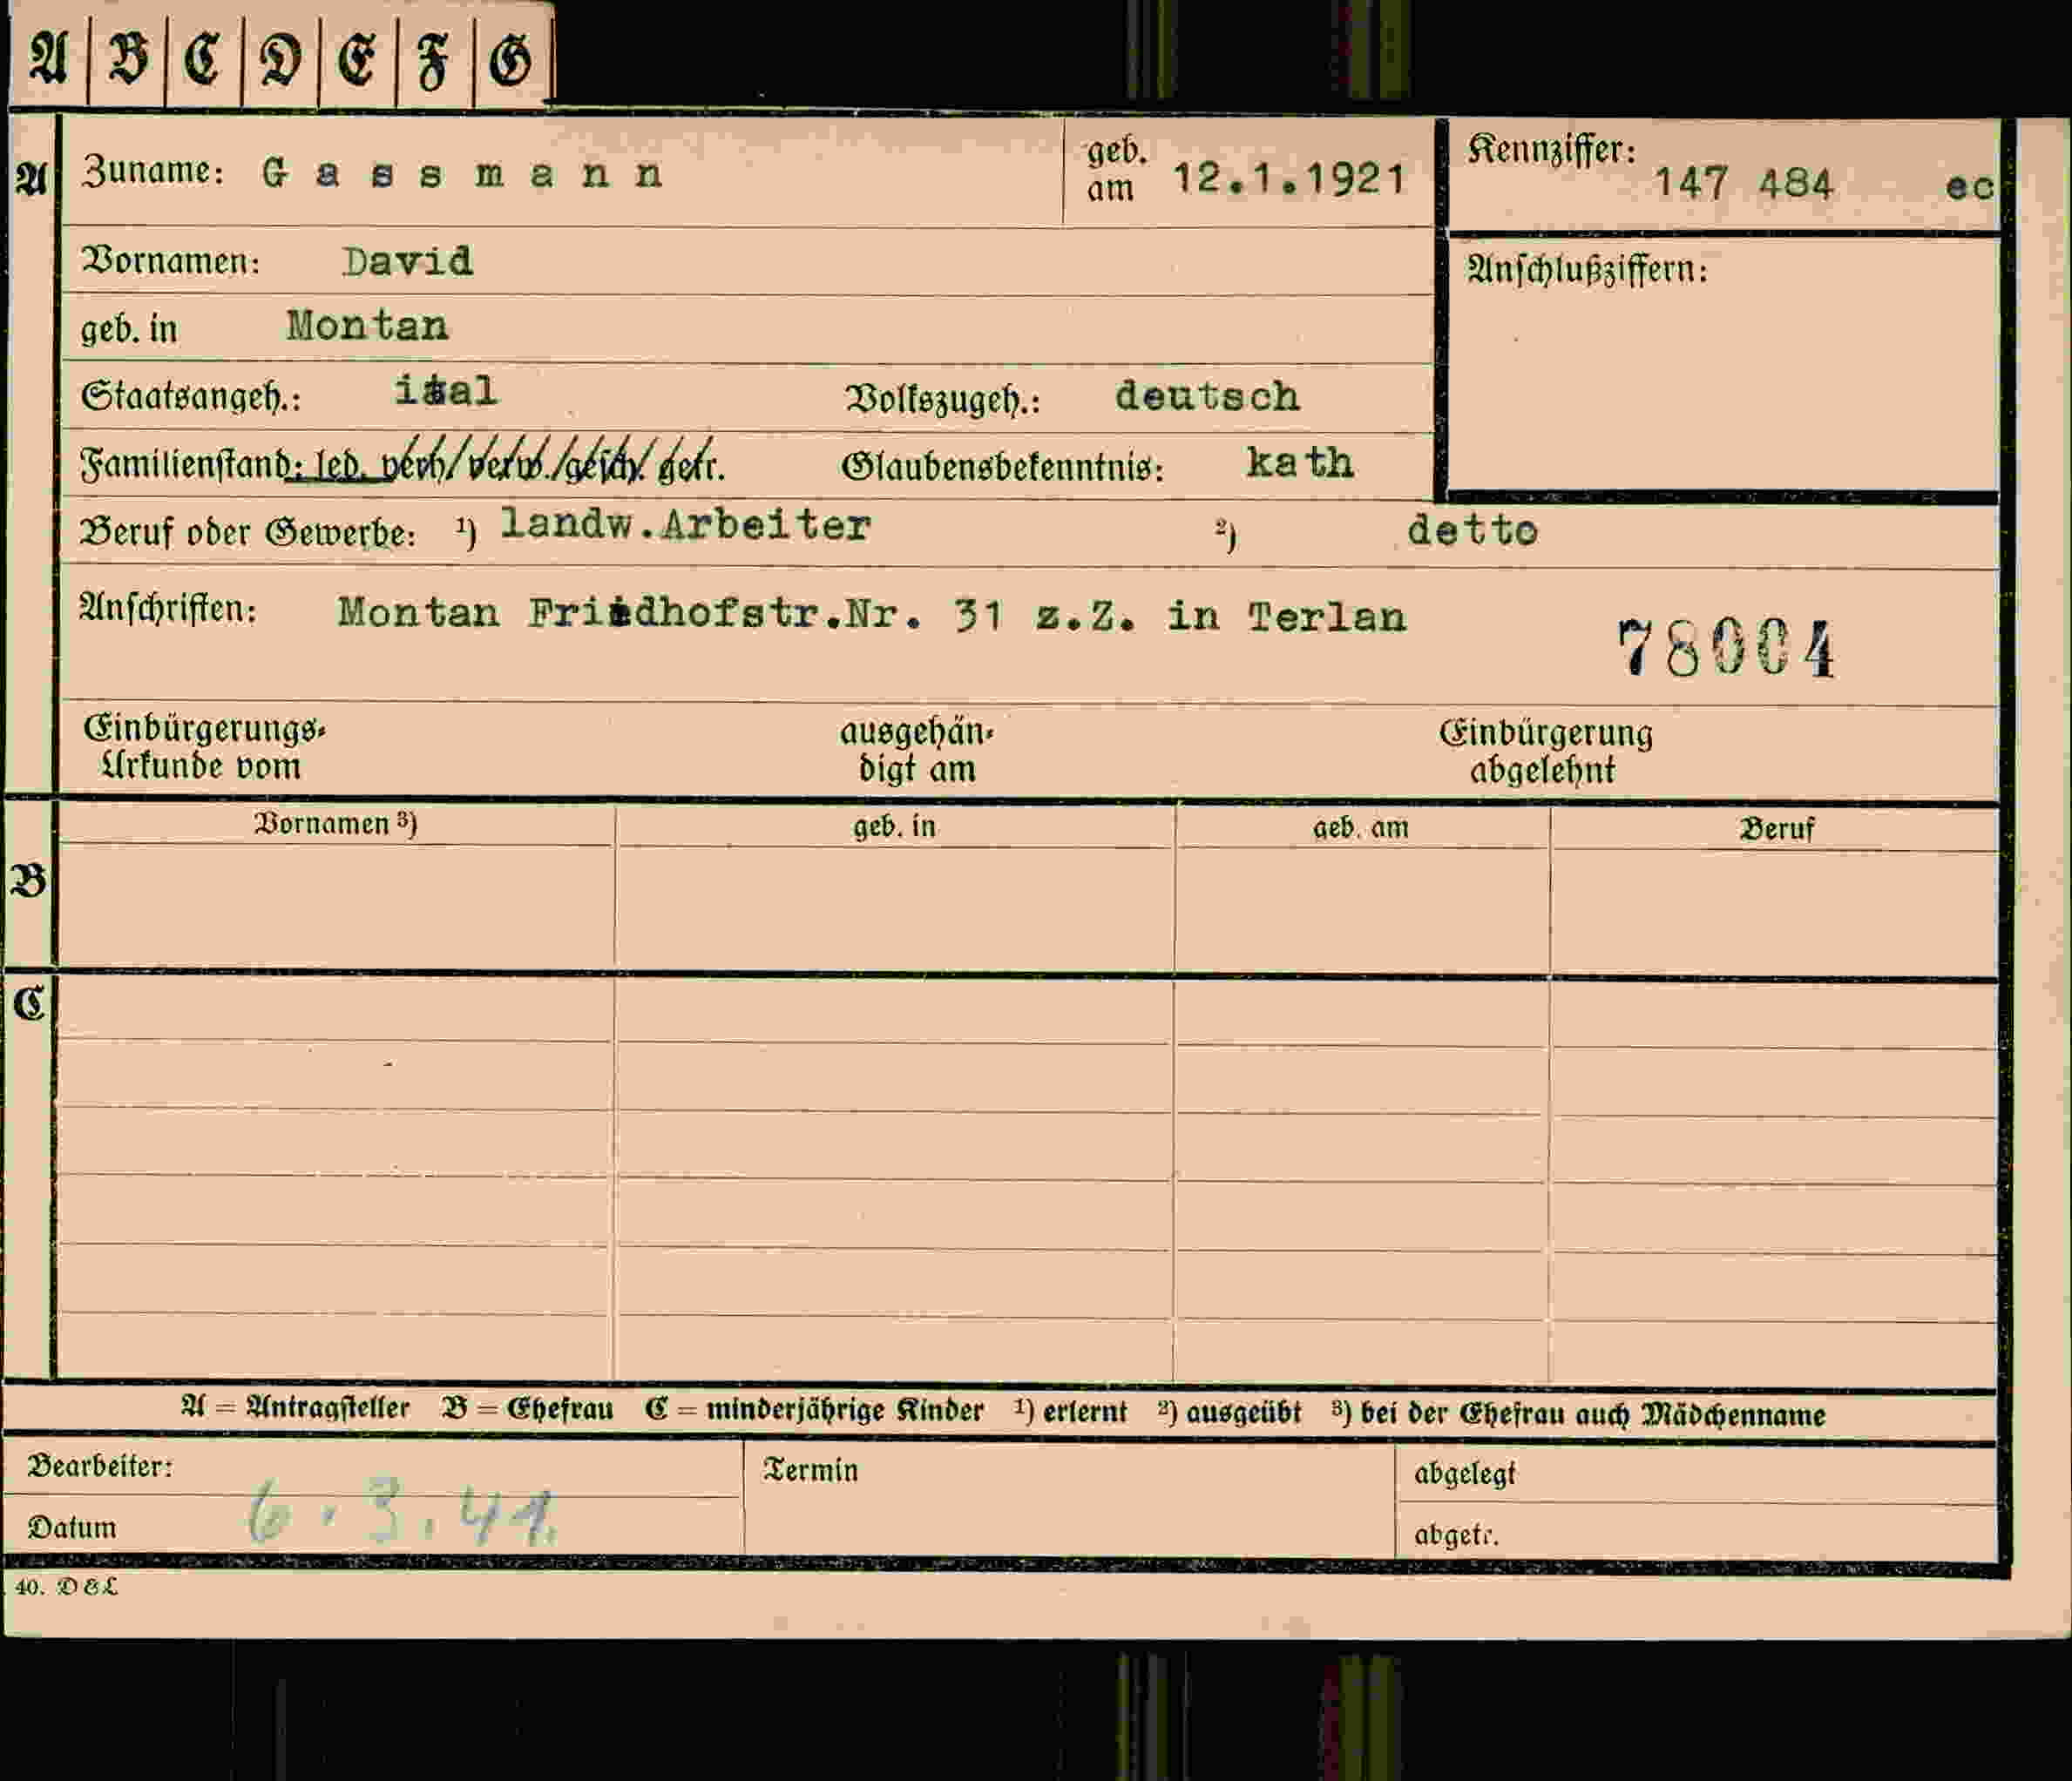Viewport: 2072px width, 1781px height.
Task: Click the ethnicity value "deutsch"
Action: tap(1207, 395)
